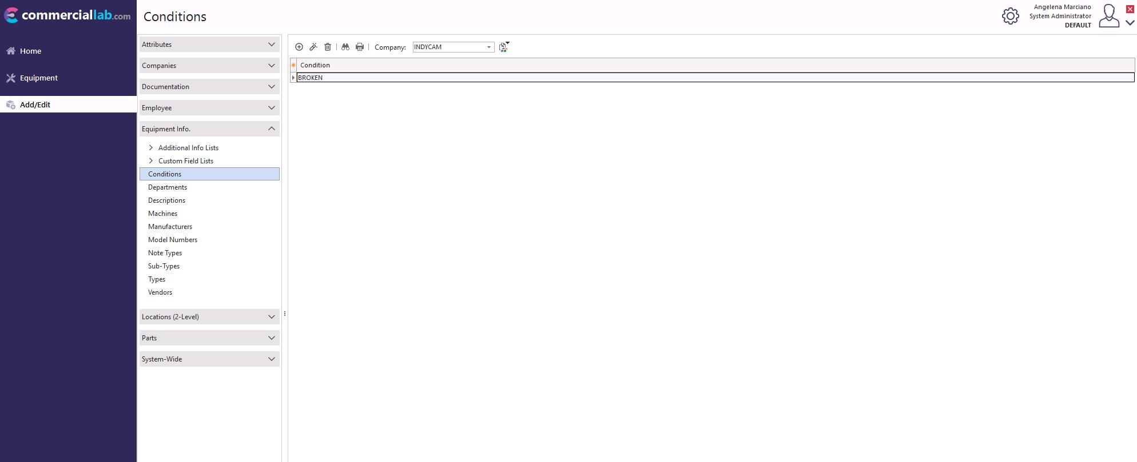Go to Home in sidebar
The width and height of the screenshot is (1137, 462).
coord(31,51)
